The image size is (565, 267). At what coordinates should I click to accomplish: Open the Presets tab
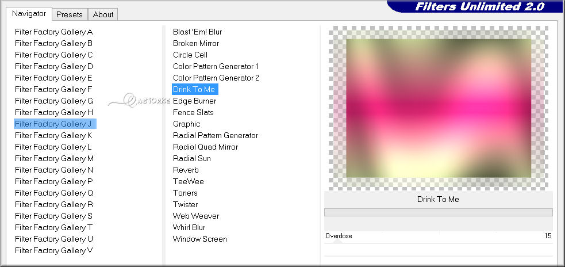click(70, 14)
